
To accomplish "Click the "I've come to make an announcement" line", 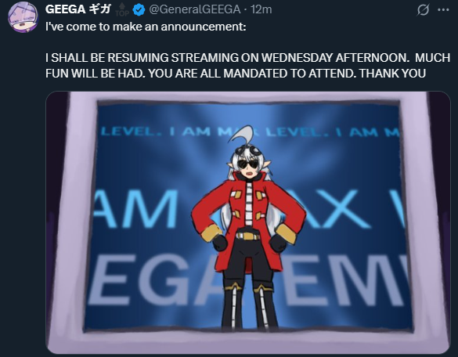I will [146, 27].
